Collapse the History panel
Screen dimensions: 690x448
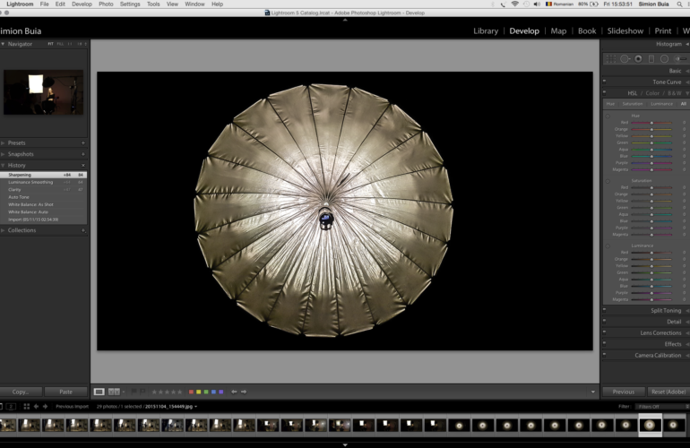tap(3, 166)
